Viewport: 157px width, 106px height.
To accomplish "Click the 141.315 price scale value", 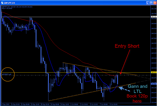I will 154,88.
